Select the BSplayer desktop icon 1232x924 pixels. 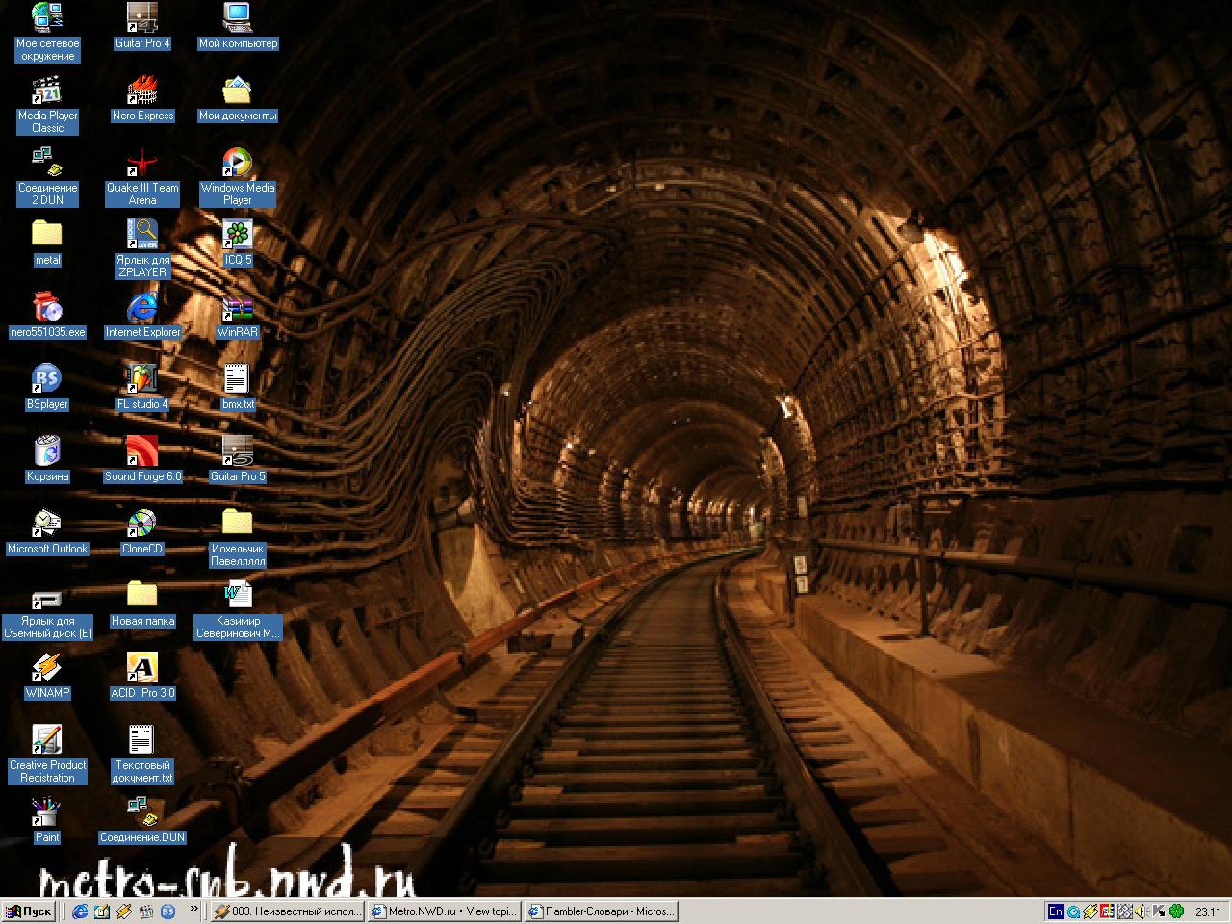pyautogui.click(x=46, y=379)
